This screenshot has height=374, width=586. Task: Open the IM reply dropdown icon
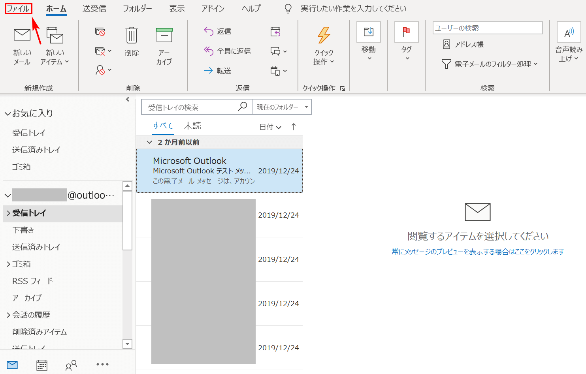[279, 51]
